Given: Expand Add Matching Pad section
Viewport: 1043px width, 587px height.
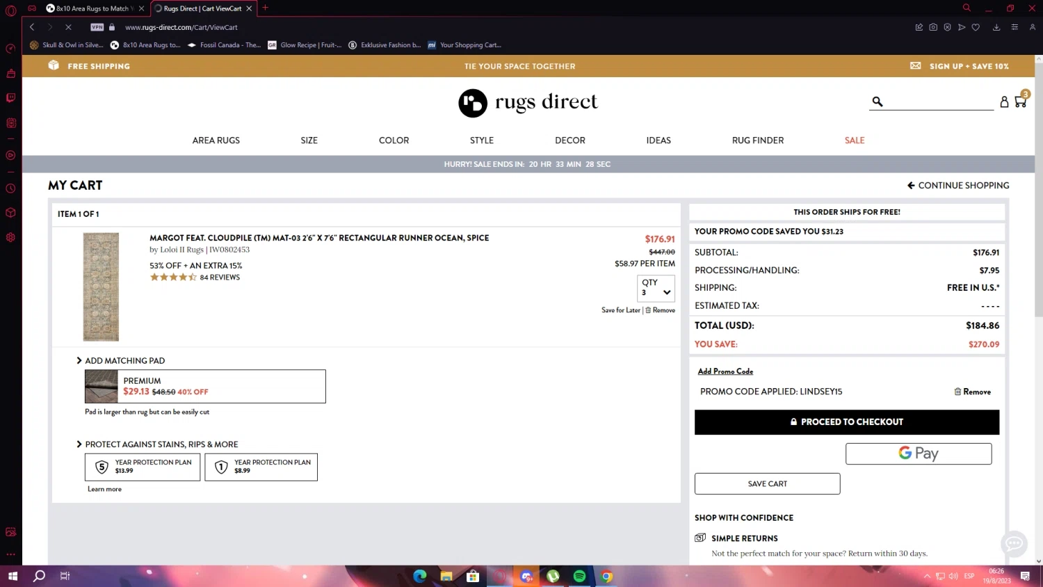Looking at the screenshot, I should [121, 361].
